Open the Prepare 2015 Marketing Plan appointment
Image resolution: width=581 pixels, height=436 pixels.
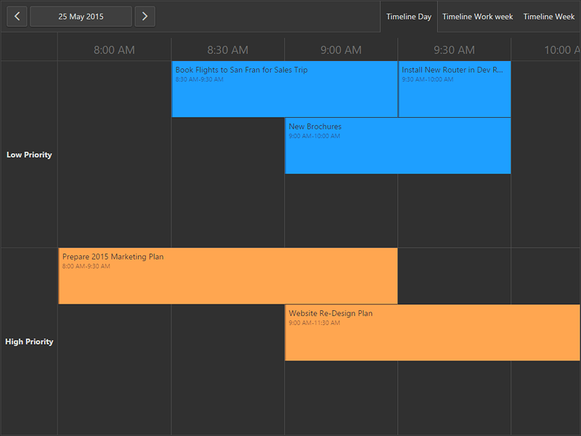(227, 275)
